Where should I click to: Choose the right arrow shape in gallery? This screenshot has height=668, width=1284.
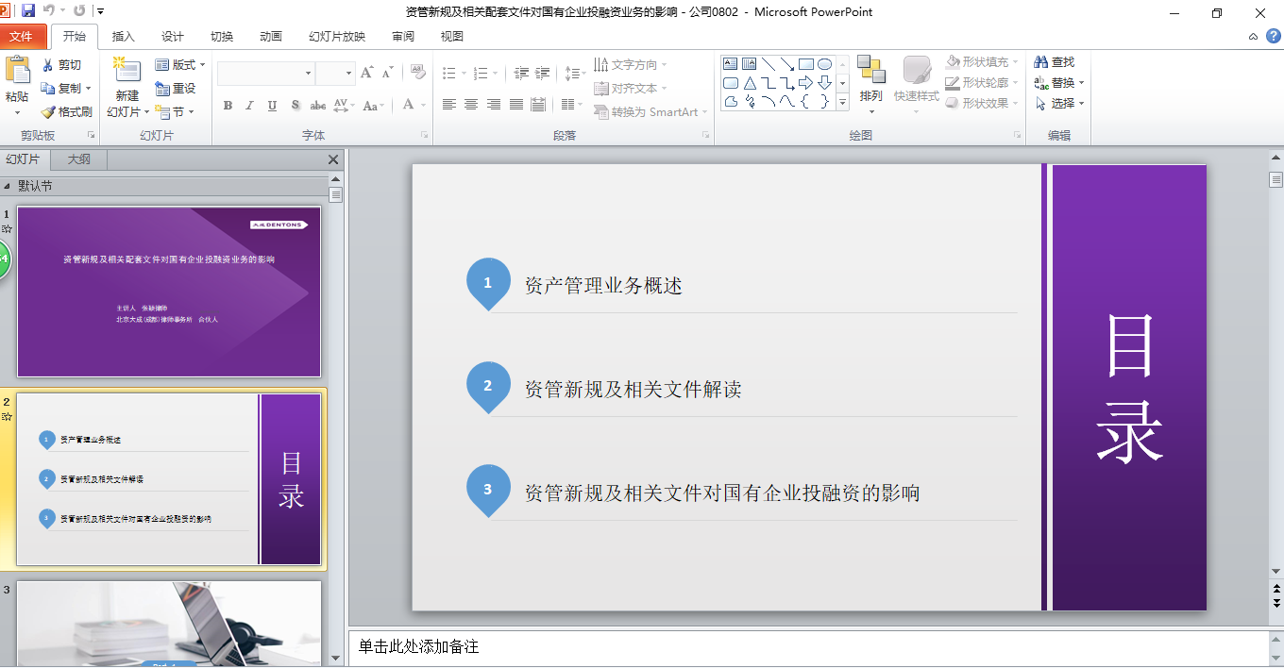[805, 83]
